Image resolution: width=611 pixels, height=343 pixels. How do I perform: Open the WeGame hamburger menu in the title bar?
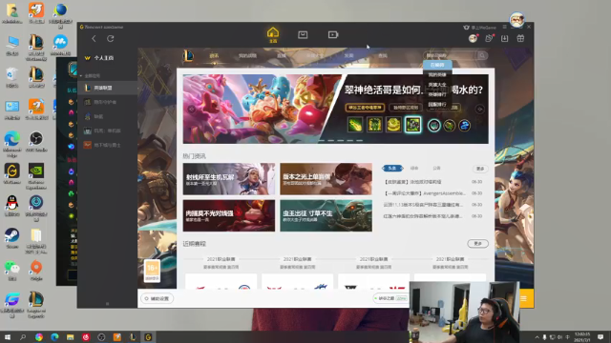(504, 27)
